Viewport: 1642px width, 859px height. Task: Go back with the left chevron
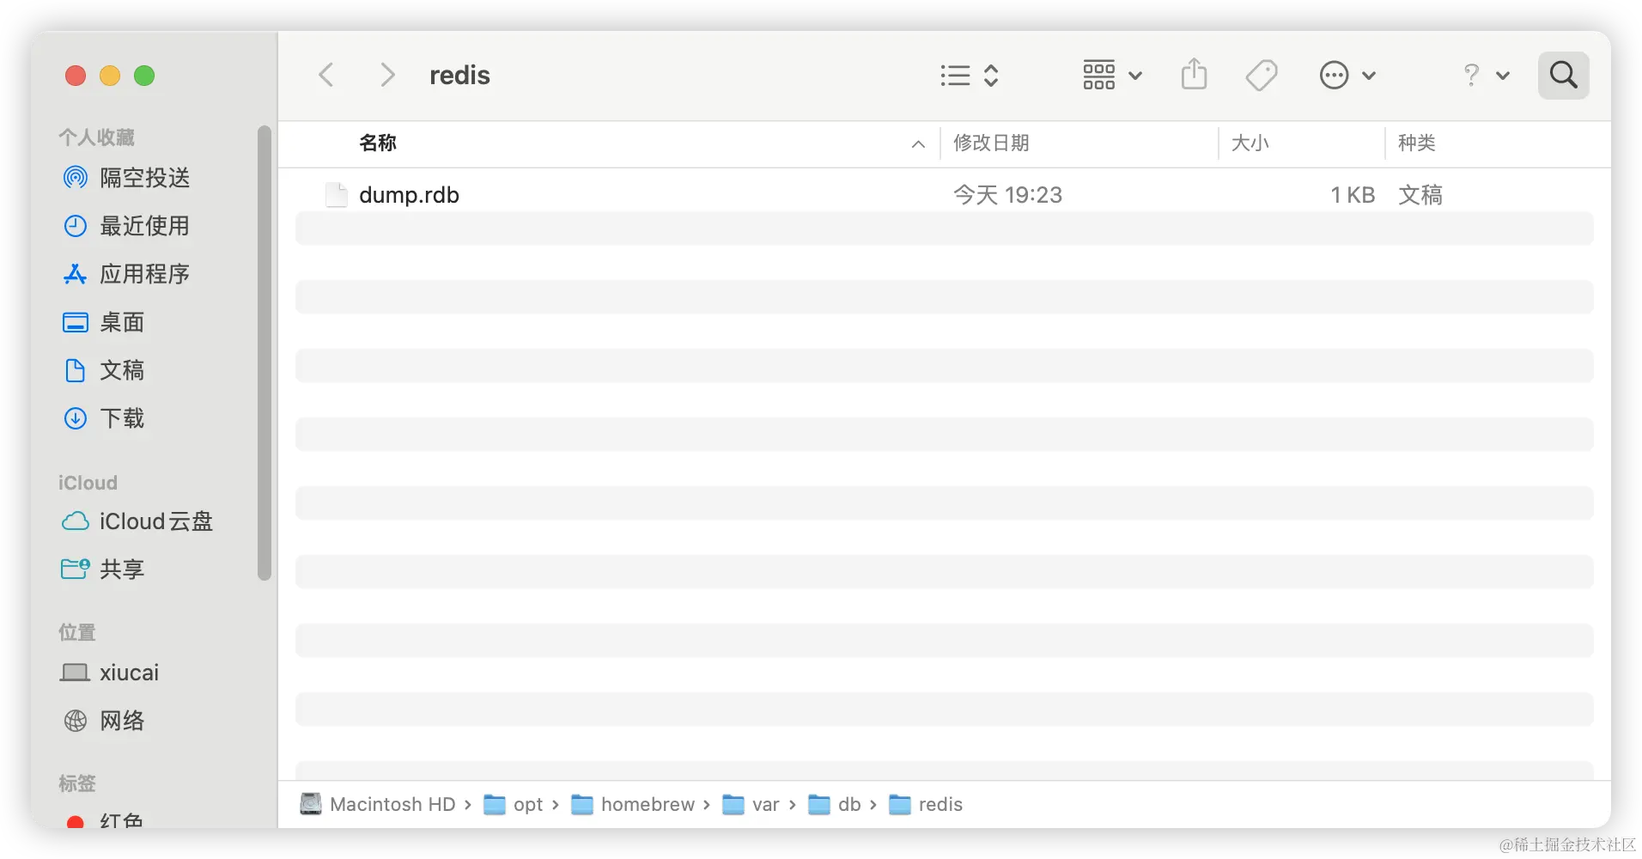[x=326, y=76]
